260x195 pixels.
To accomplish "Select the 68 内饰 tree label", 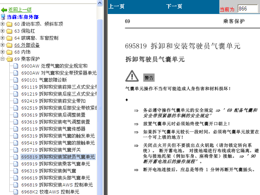I will pos(22,52).
